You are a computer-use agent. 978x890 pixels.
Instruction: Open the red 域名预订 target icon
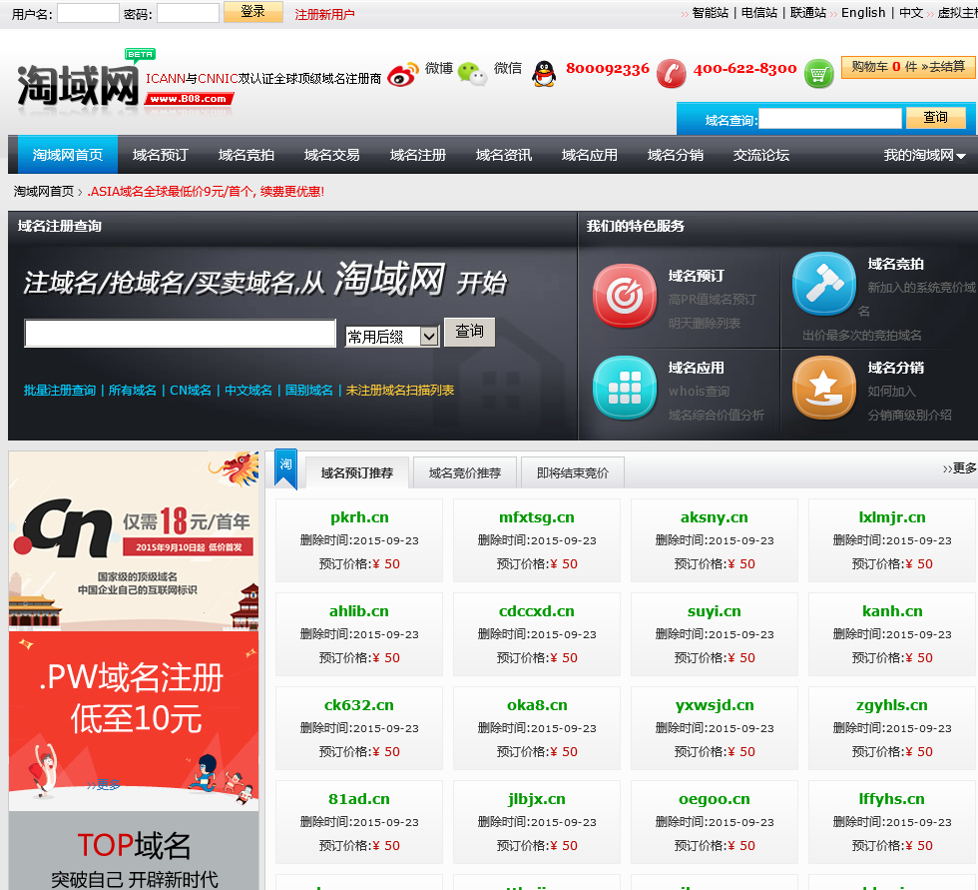click(x=625, y=296)
